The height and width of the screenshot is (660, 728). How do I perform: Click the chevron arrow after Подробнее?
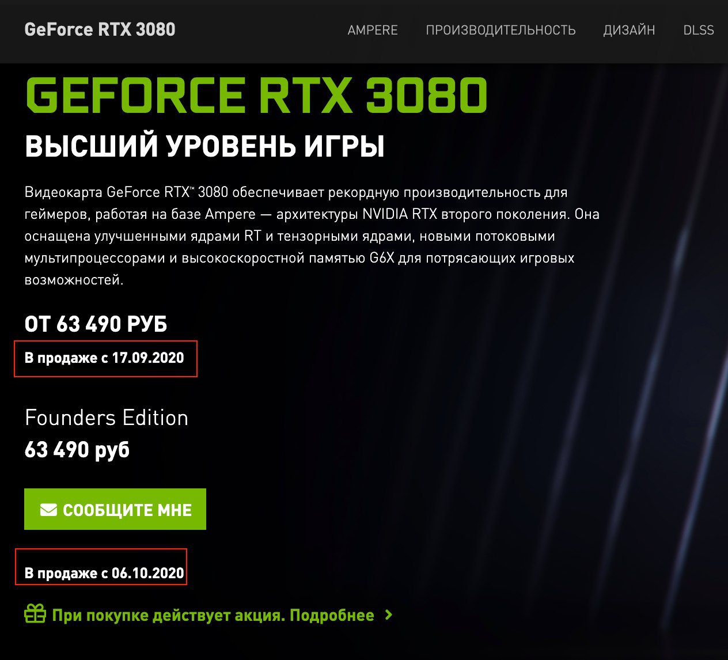pyautogui.click(x=389, y=615)
